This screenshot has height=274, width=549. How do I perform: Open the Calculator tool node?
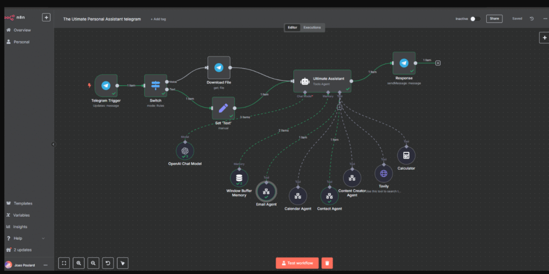pos(406,156)
